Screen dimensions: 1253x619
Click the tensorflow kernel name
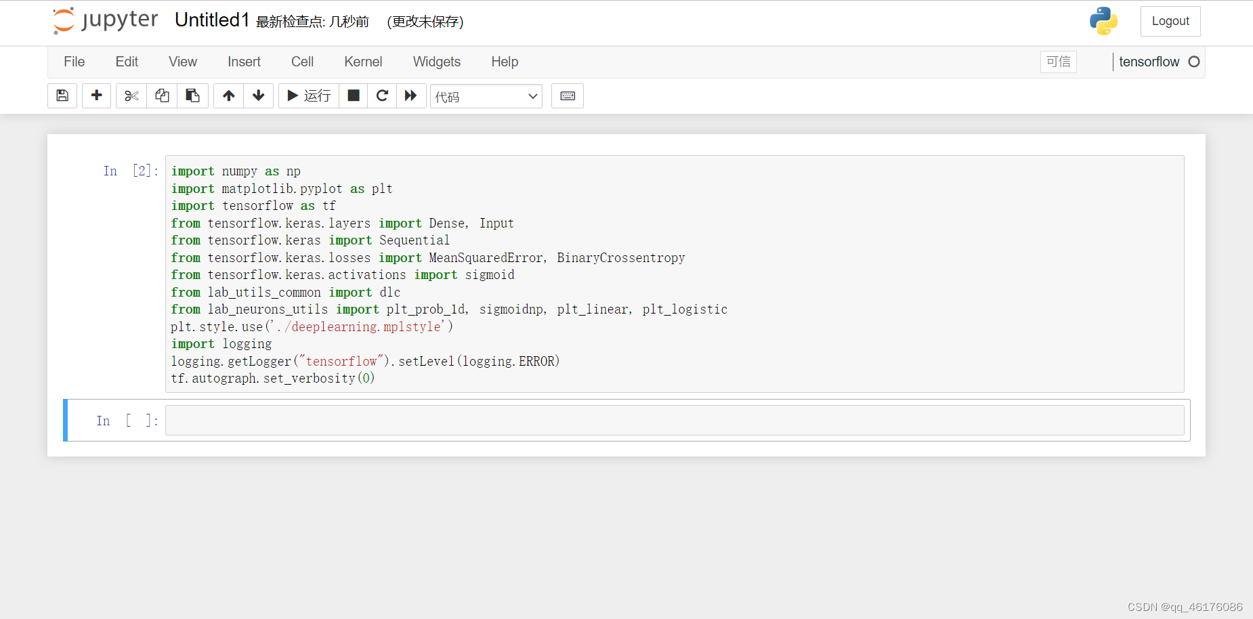[x=1149, y=62]
